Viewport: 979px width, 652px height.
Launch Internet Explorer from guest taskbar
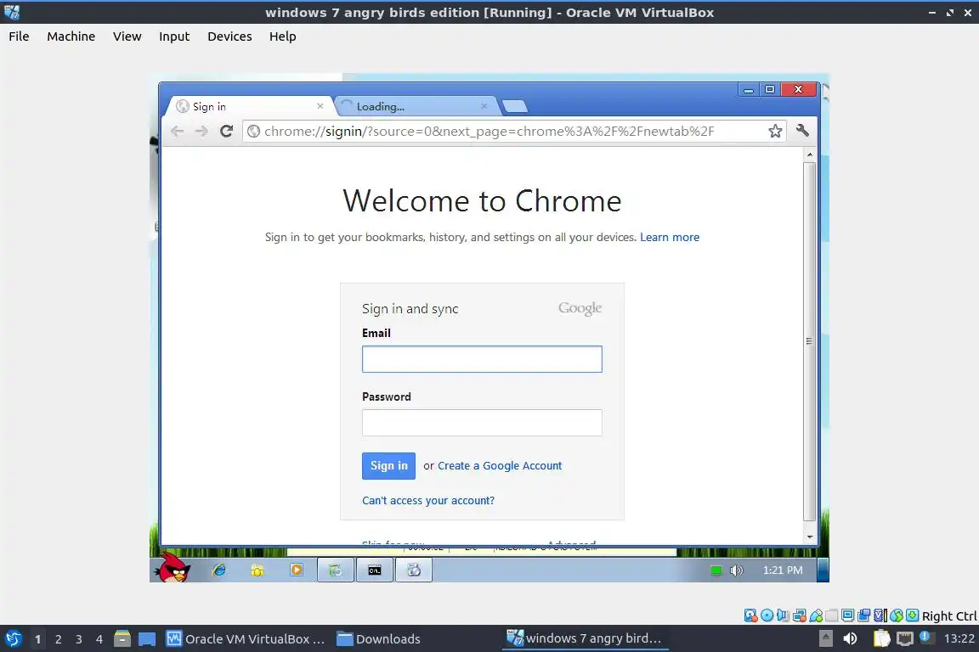pyautogui.click(x=219, y=570)
